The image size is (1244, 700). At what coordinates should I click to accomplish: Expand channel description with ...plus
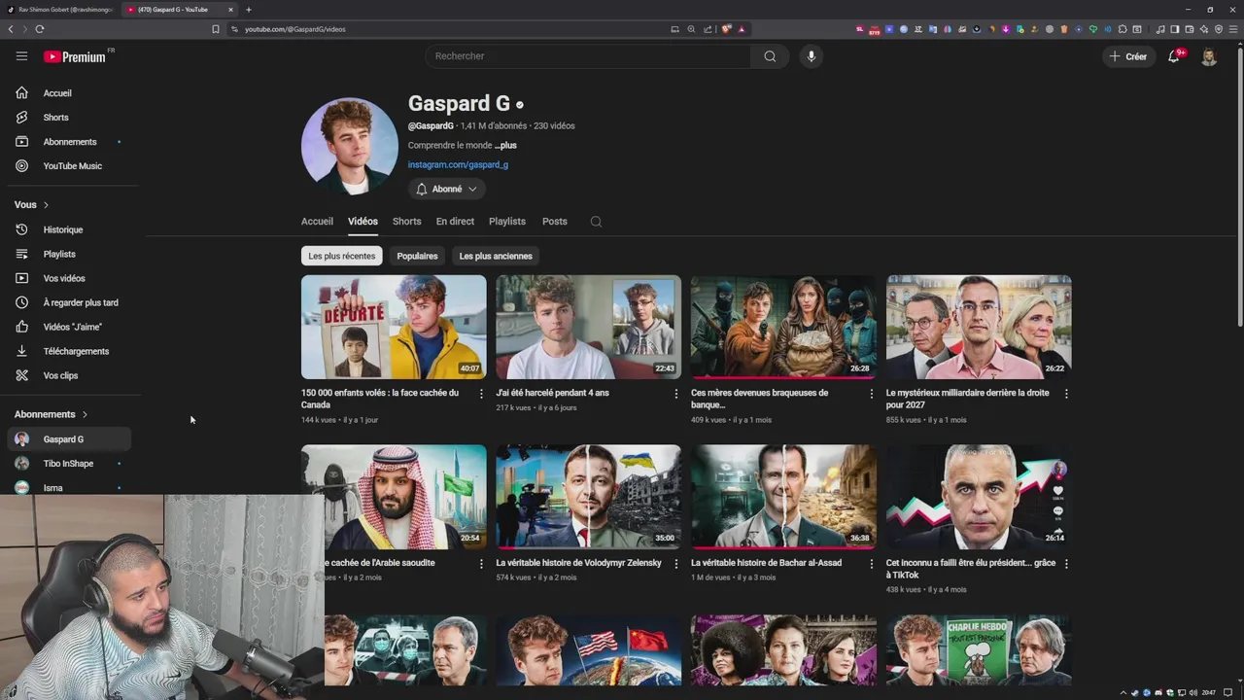pyautogui.click(x=505, y=146)
